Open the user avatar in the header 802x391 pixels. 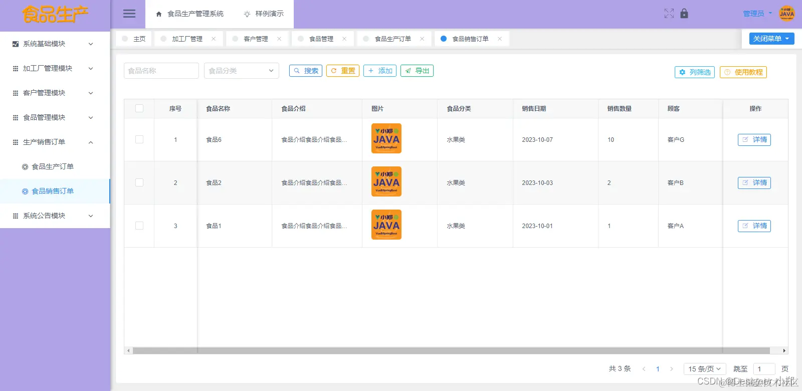pos(787,14)
